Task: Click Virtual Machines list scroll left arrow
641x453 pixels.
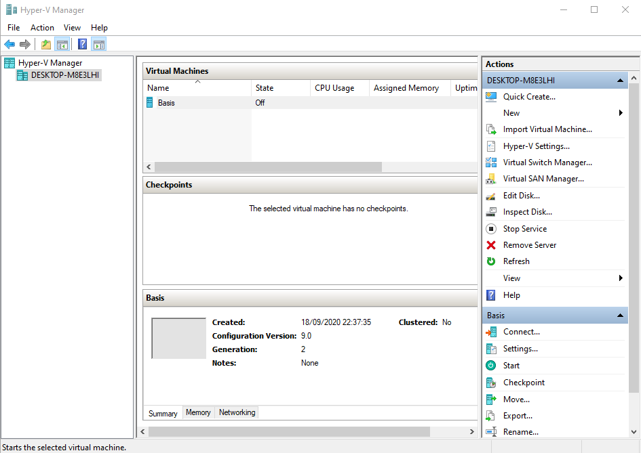Action: point(149,167)
